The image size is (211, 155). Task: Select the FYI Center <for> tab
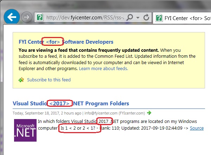click(x=182, y=18)
